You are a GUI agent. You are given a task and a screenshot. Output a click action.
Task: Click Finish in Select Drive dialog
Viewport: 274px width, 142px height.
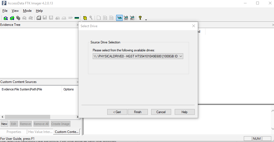point(138,112)
